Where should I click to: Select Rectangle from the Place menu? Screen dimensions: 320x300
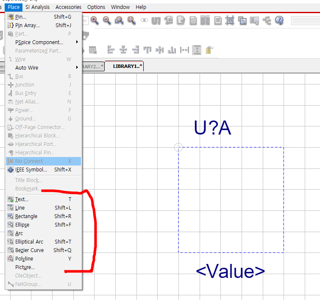pyautogui.click(x=44, y=216)
